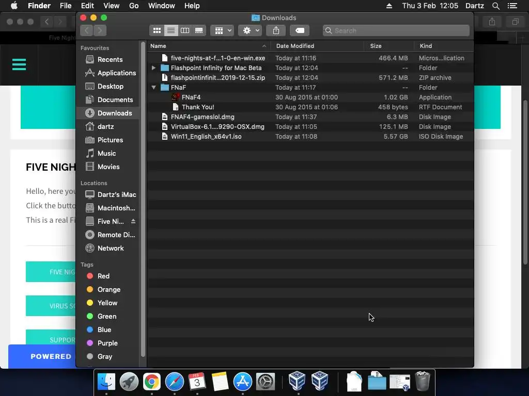Switch Finder to icon view
The height and width of the screenshot is (396, 529).
point(157,30)
